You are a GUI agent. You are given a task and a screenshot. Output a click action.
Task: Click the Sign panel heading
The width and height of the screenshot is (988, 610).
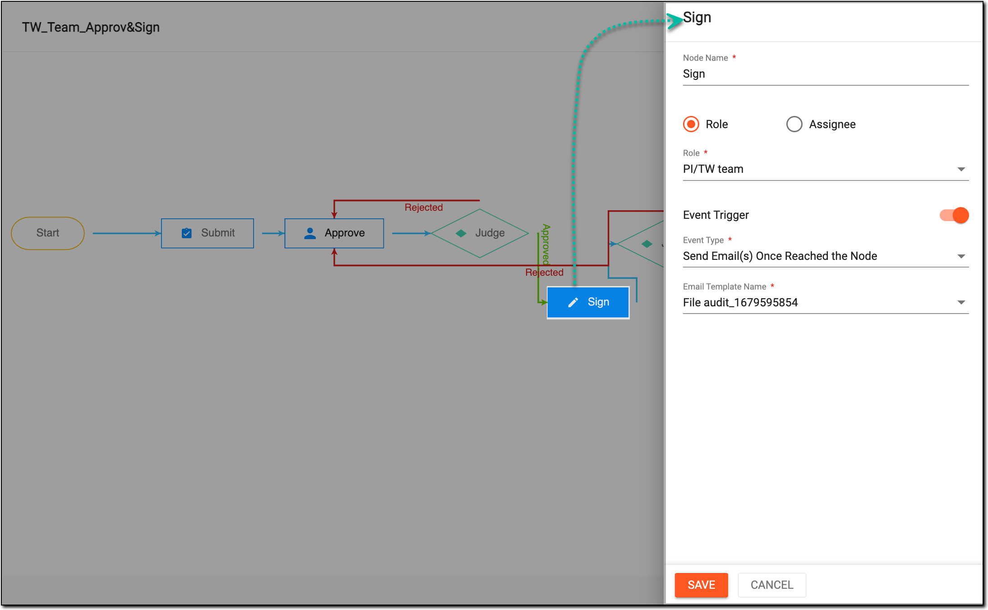pos(697,18)
